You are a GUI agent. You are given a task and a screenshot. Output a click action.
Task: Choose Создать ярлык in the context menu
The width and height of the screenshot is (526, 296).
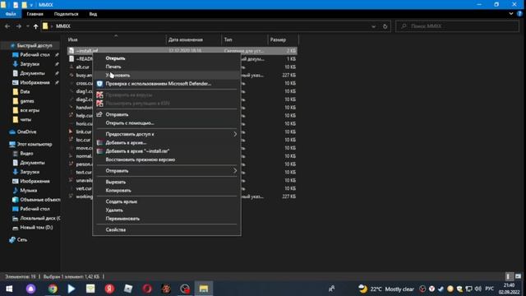pyautogui.click(x=122, y=201)
